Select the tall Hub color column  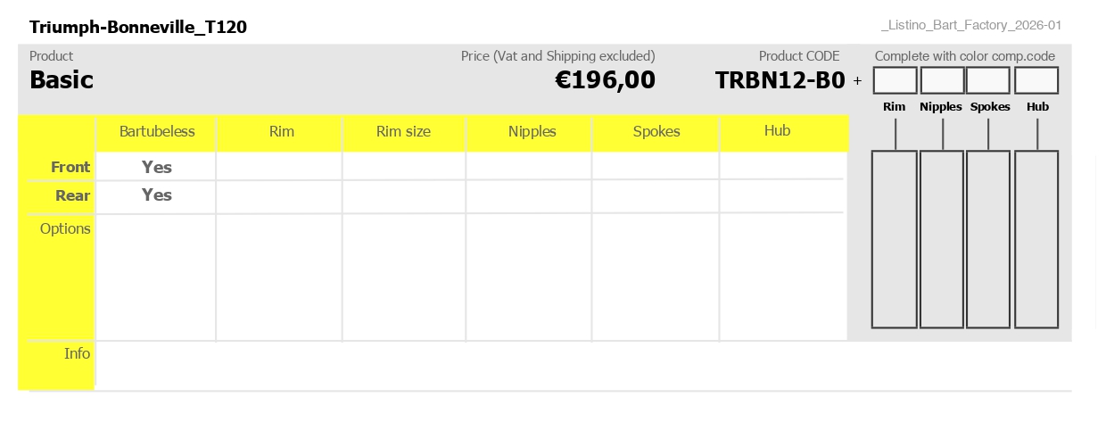click(1036, 239)
